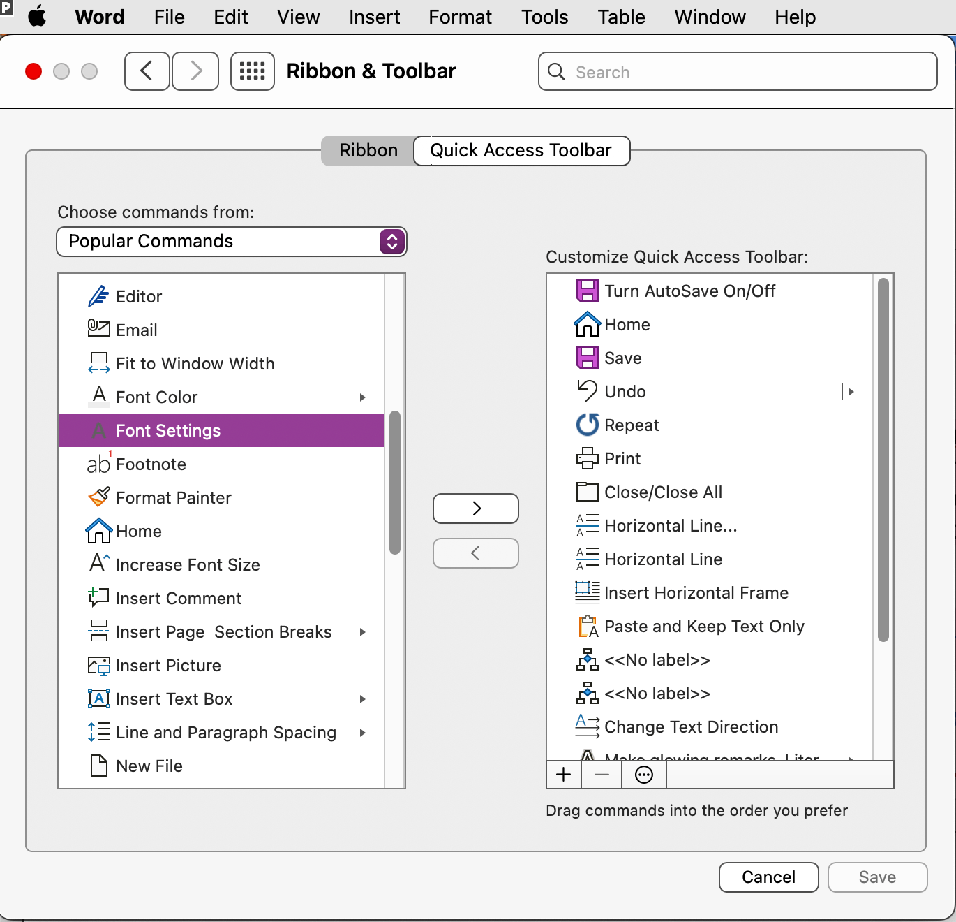Click the Paste and Keep Text Only clipboard icon
This screenshot has height=922, width=956.
click(x=588, y=626)
